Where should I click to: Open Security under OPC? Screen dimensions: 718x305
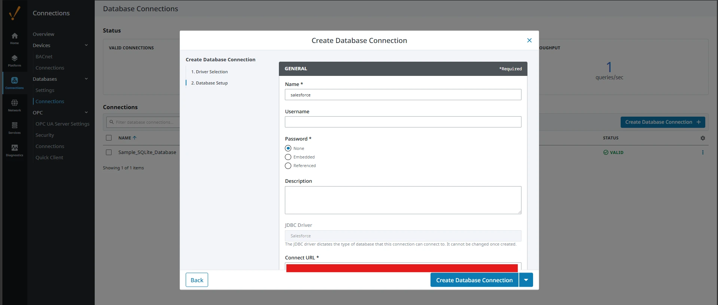(45, 135)
